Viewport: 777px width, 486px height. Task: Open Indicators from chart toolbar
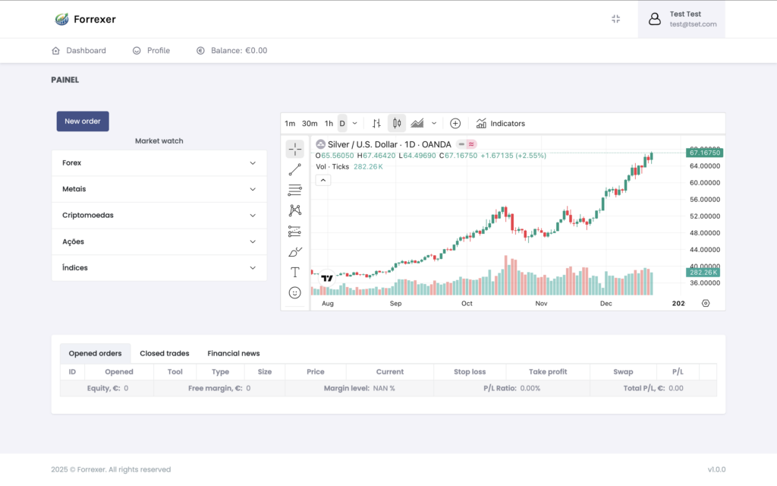click(x=500, y=123)
